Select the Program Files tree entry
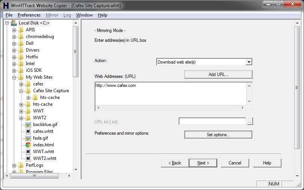Screen dimensions: 304x190 [39, 172]
